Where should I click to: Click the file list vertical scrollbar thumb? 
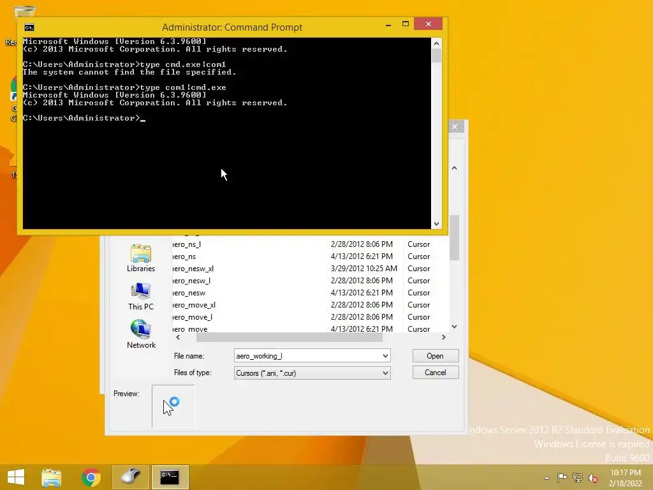454,237
